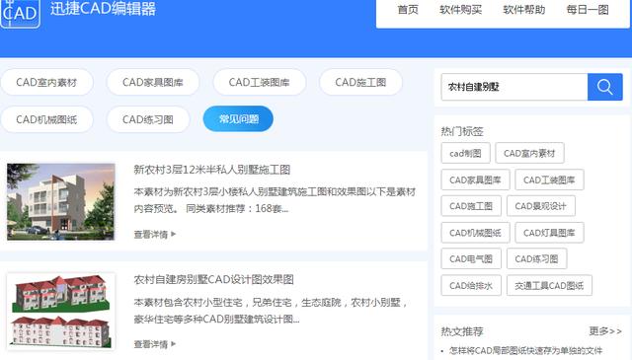Click the CAD景观设计 hot tag
This screenshot has height=360, width=632.
tap(541, 206)
